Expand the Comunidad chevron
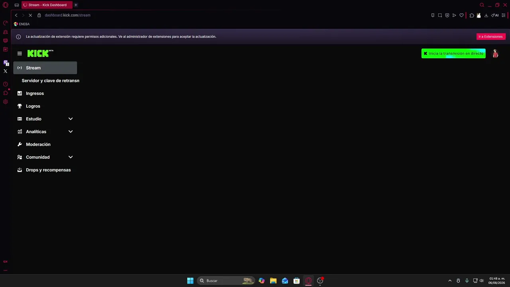Image resolution: width=510 pixels, height=287 pixels. (71, 157)
